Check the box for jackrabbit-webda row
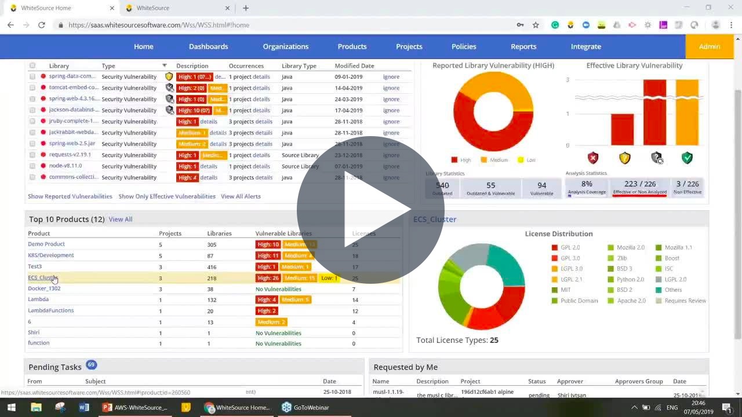This screenshot has height=417, width=742. [32, 133]
